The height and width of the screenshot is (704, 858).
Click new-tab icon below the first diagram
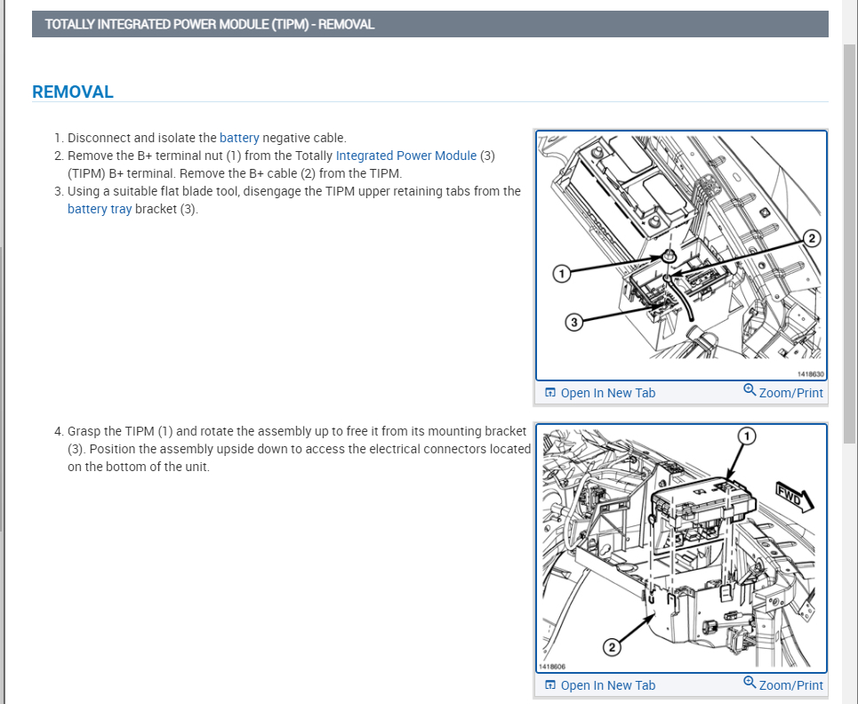[x=550, y=393]
